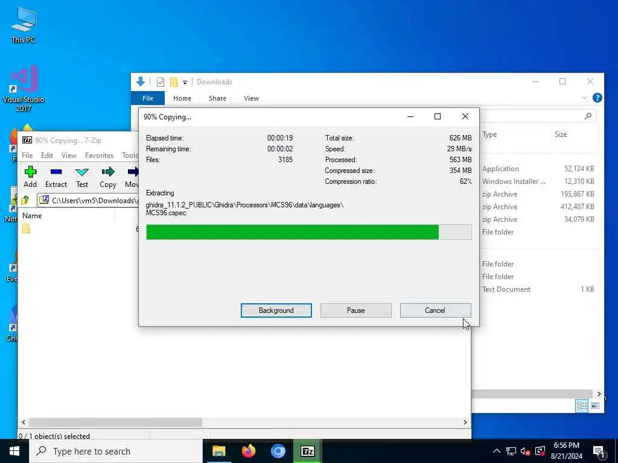The height and width of the screenshot is (463, 618).
Task: Switch to large icons view in Explorer
Action: point(594,406)
